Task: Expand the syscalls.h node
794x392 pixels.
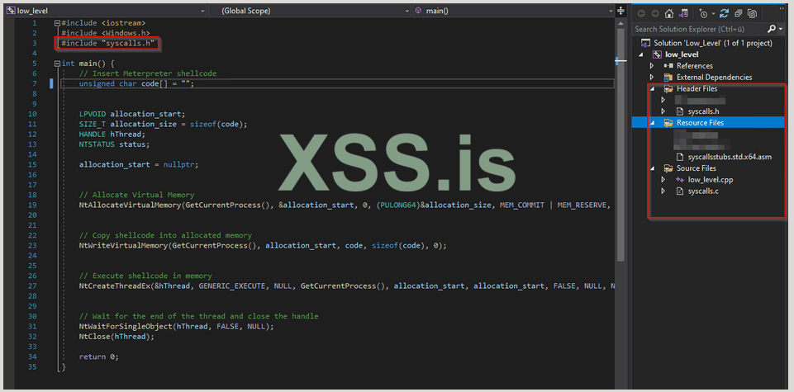Action: (663, 111)
